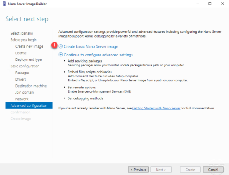The height and width of the screenshot is (175, 229).
Task: Open the Before you begin step
Action: [x=23, y=40]
